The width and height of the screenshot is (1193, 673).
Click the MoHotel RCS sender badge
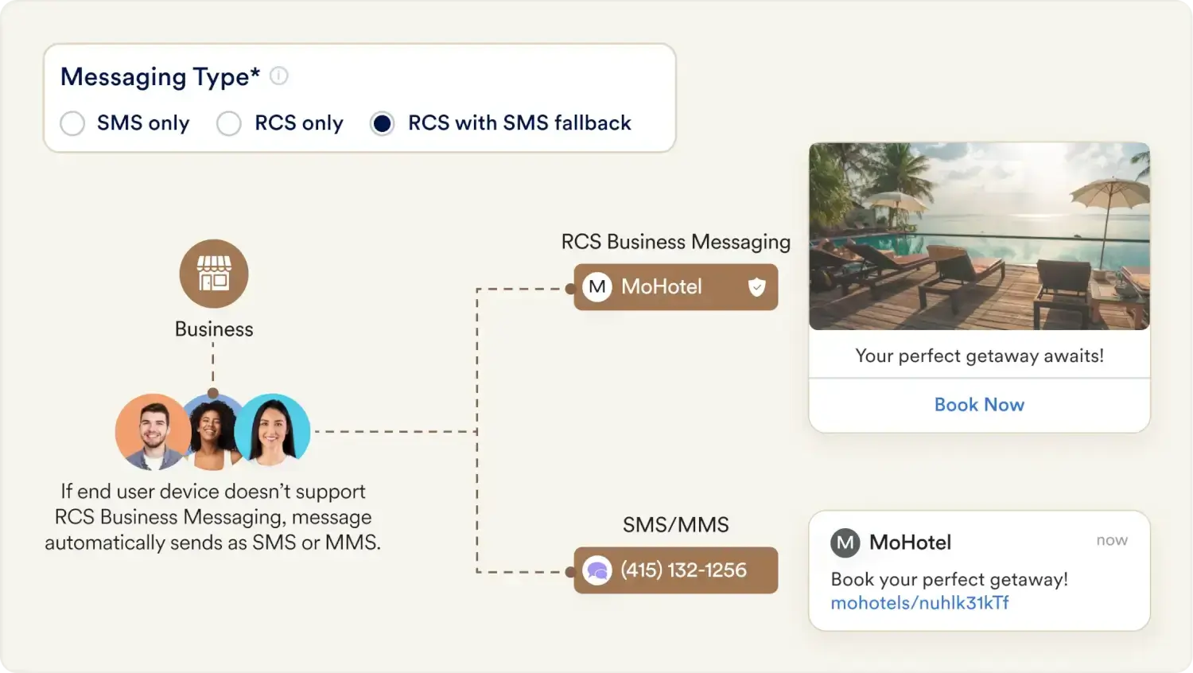pos(675,287)
